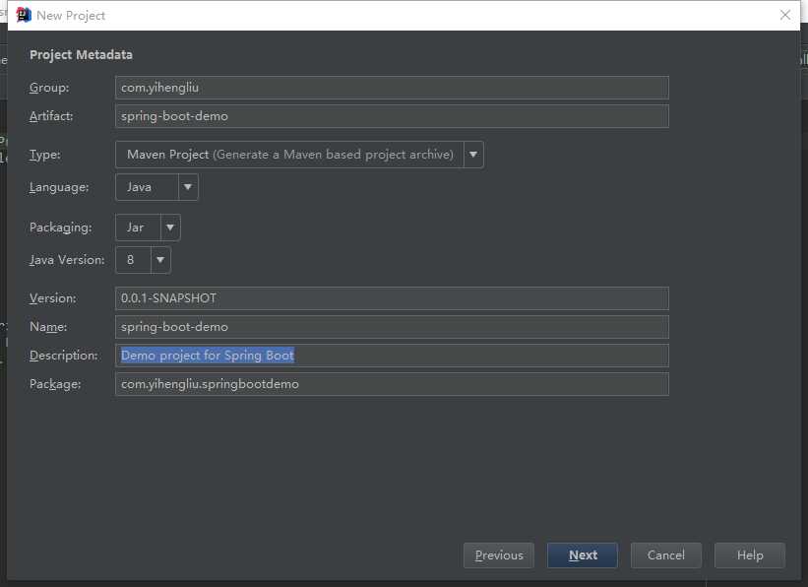Edit the Artifact field spring-boot-demo
Image resolution: width=808 pixels, height=587 pixels.
(x=392, y=116)
